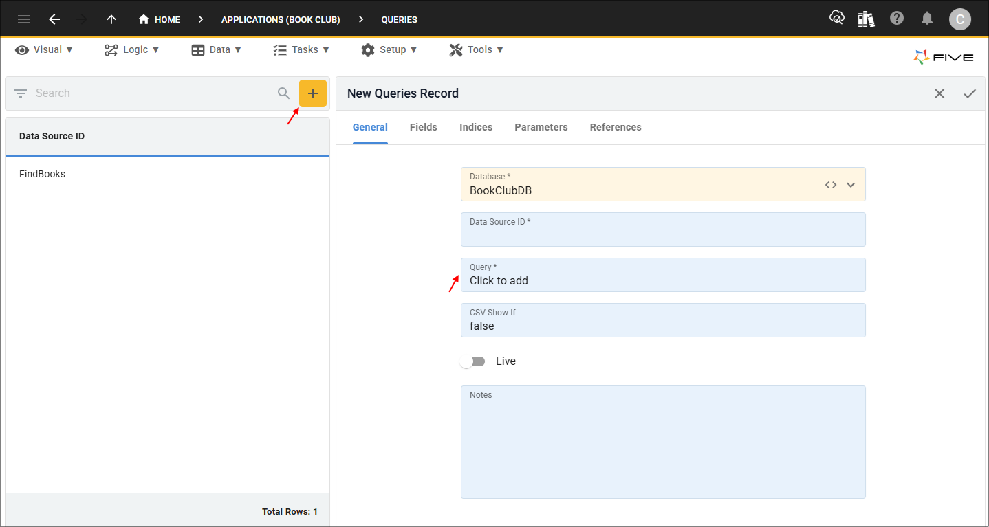Switch to the General tab
This screenshot has height=527, width=989.
pos(370,127)
